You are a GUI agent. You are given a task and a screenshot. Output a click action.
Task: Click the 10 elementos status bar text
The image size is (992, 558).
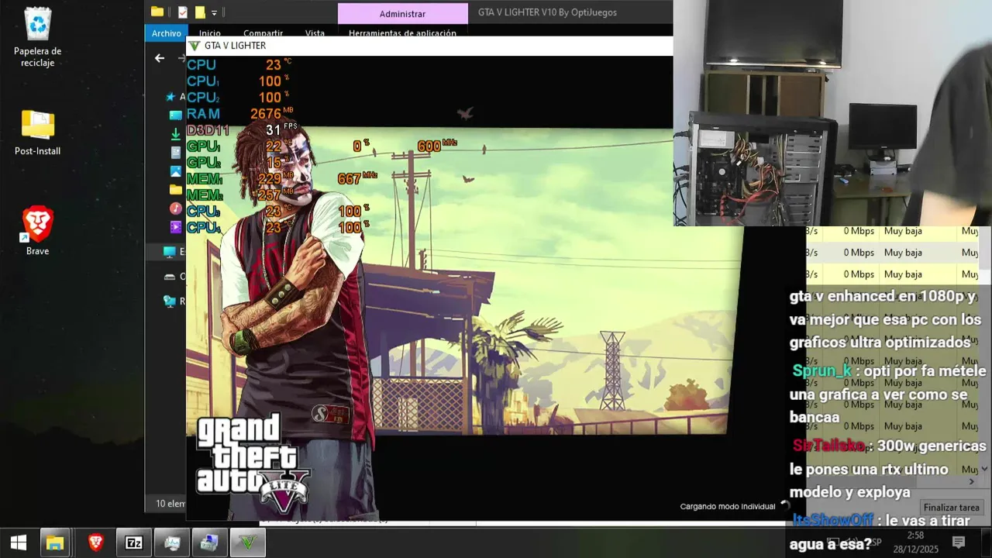coord(170,504)
